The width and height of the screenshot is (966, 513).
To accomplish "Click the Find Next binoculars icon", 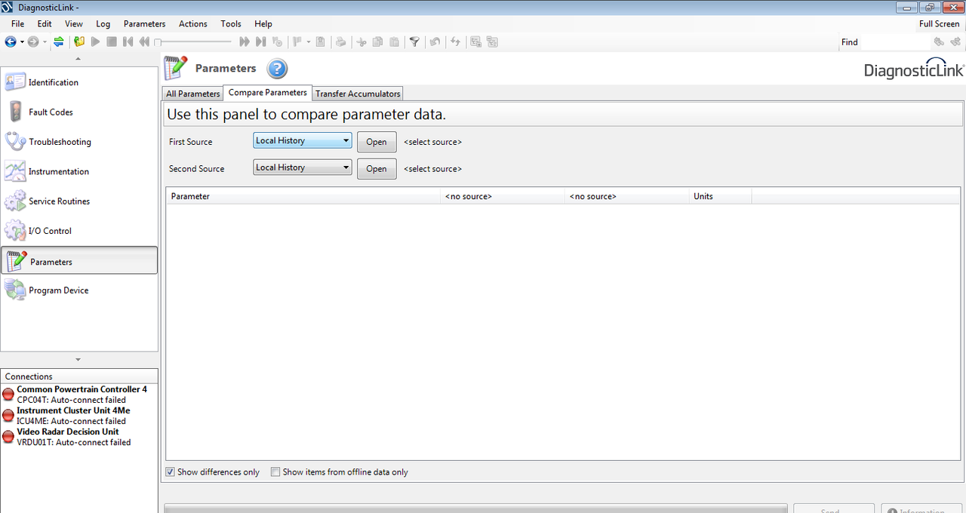I will tap(955, 42).
